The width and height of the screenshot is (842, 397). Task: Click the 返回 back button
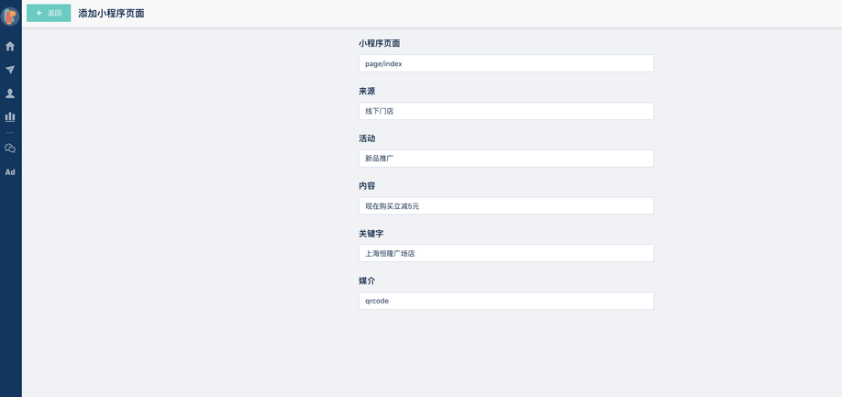tap(49, 13)
